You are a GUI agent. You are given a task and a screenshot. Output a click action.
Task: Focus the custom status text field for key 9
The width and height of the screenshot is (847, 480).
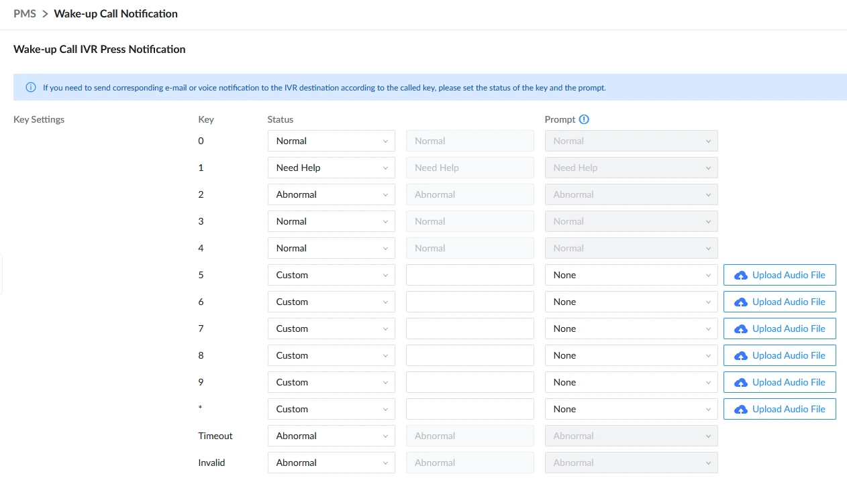(x=470, y=382)
